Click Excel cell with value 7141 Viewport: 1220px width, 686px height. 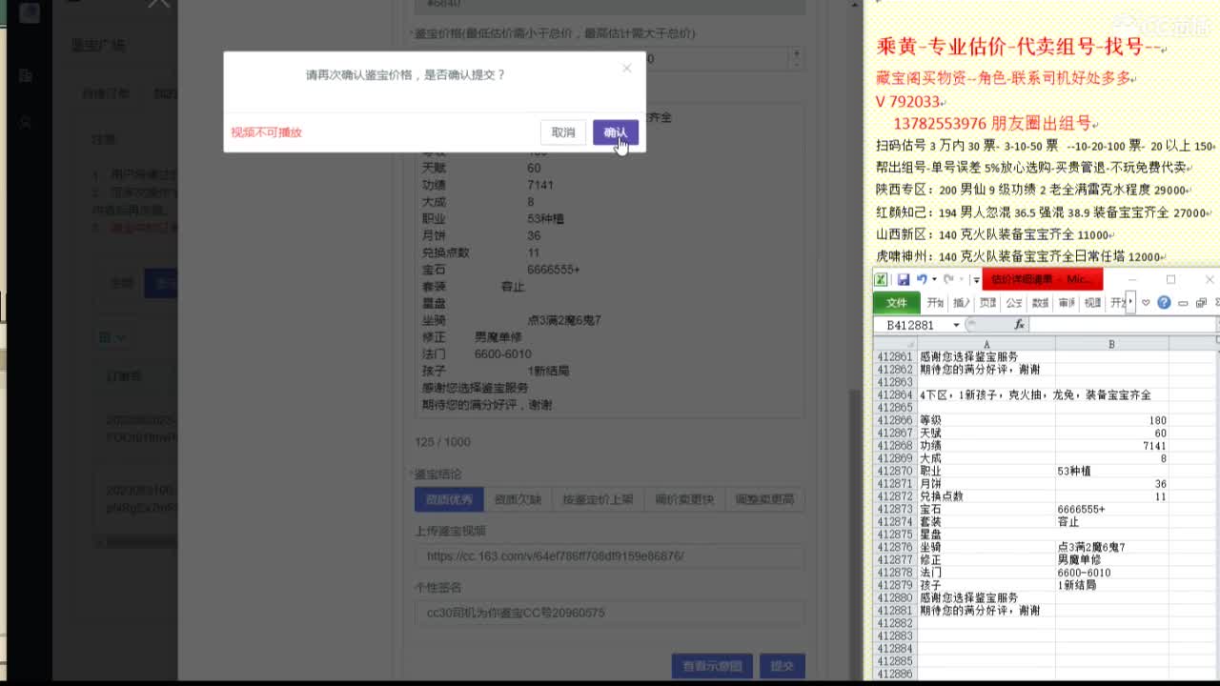pos(1111,446)
